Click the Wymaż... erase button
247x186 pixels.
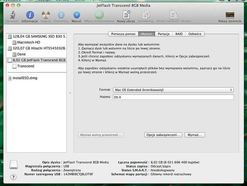tap(195, 135)
